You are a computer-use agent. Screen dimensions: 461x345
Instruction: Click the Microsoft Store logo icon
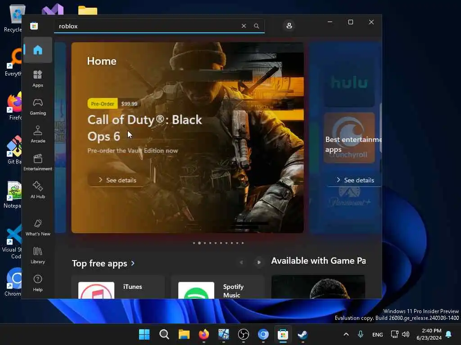pyautogui.click(x=34, y=26)
